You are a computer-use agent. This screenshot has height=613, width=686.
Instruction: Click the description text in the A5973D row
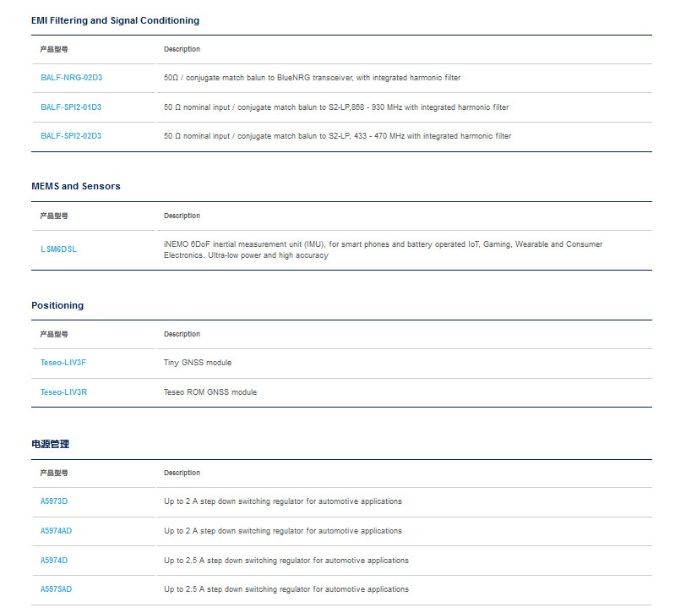[x=283, y=501]
